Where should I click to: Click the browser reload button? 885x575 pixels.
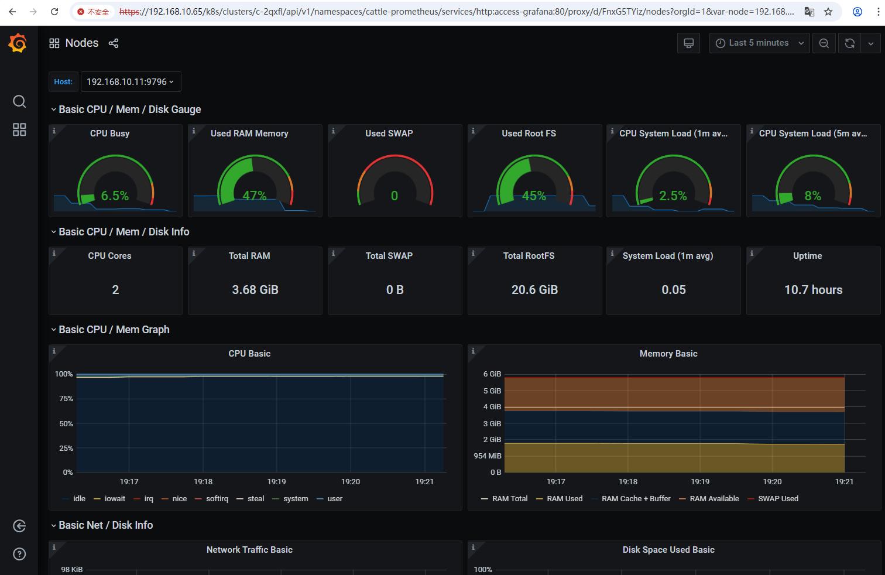54,12
